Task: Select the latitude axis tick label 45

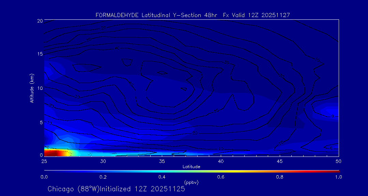Action: coord(280,161)
